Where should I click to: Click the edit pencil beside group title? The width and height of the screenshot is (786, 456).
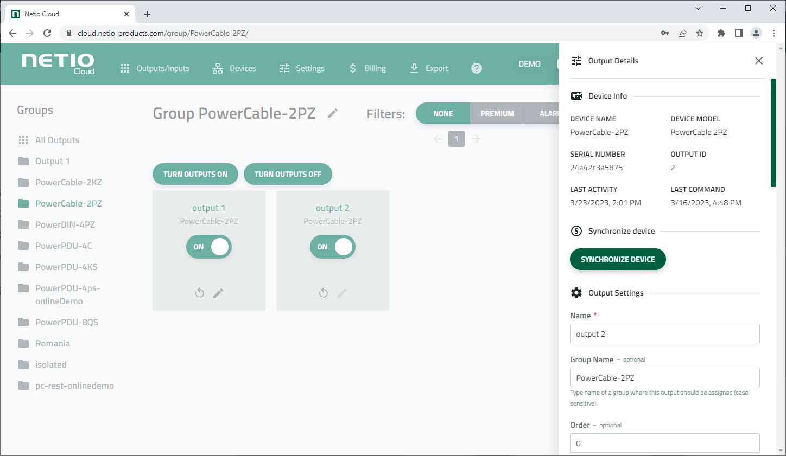click(x=333, y=113)
